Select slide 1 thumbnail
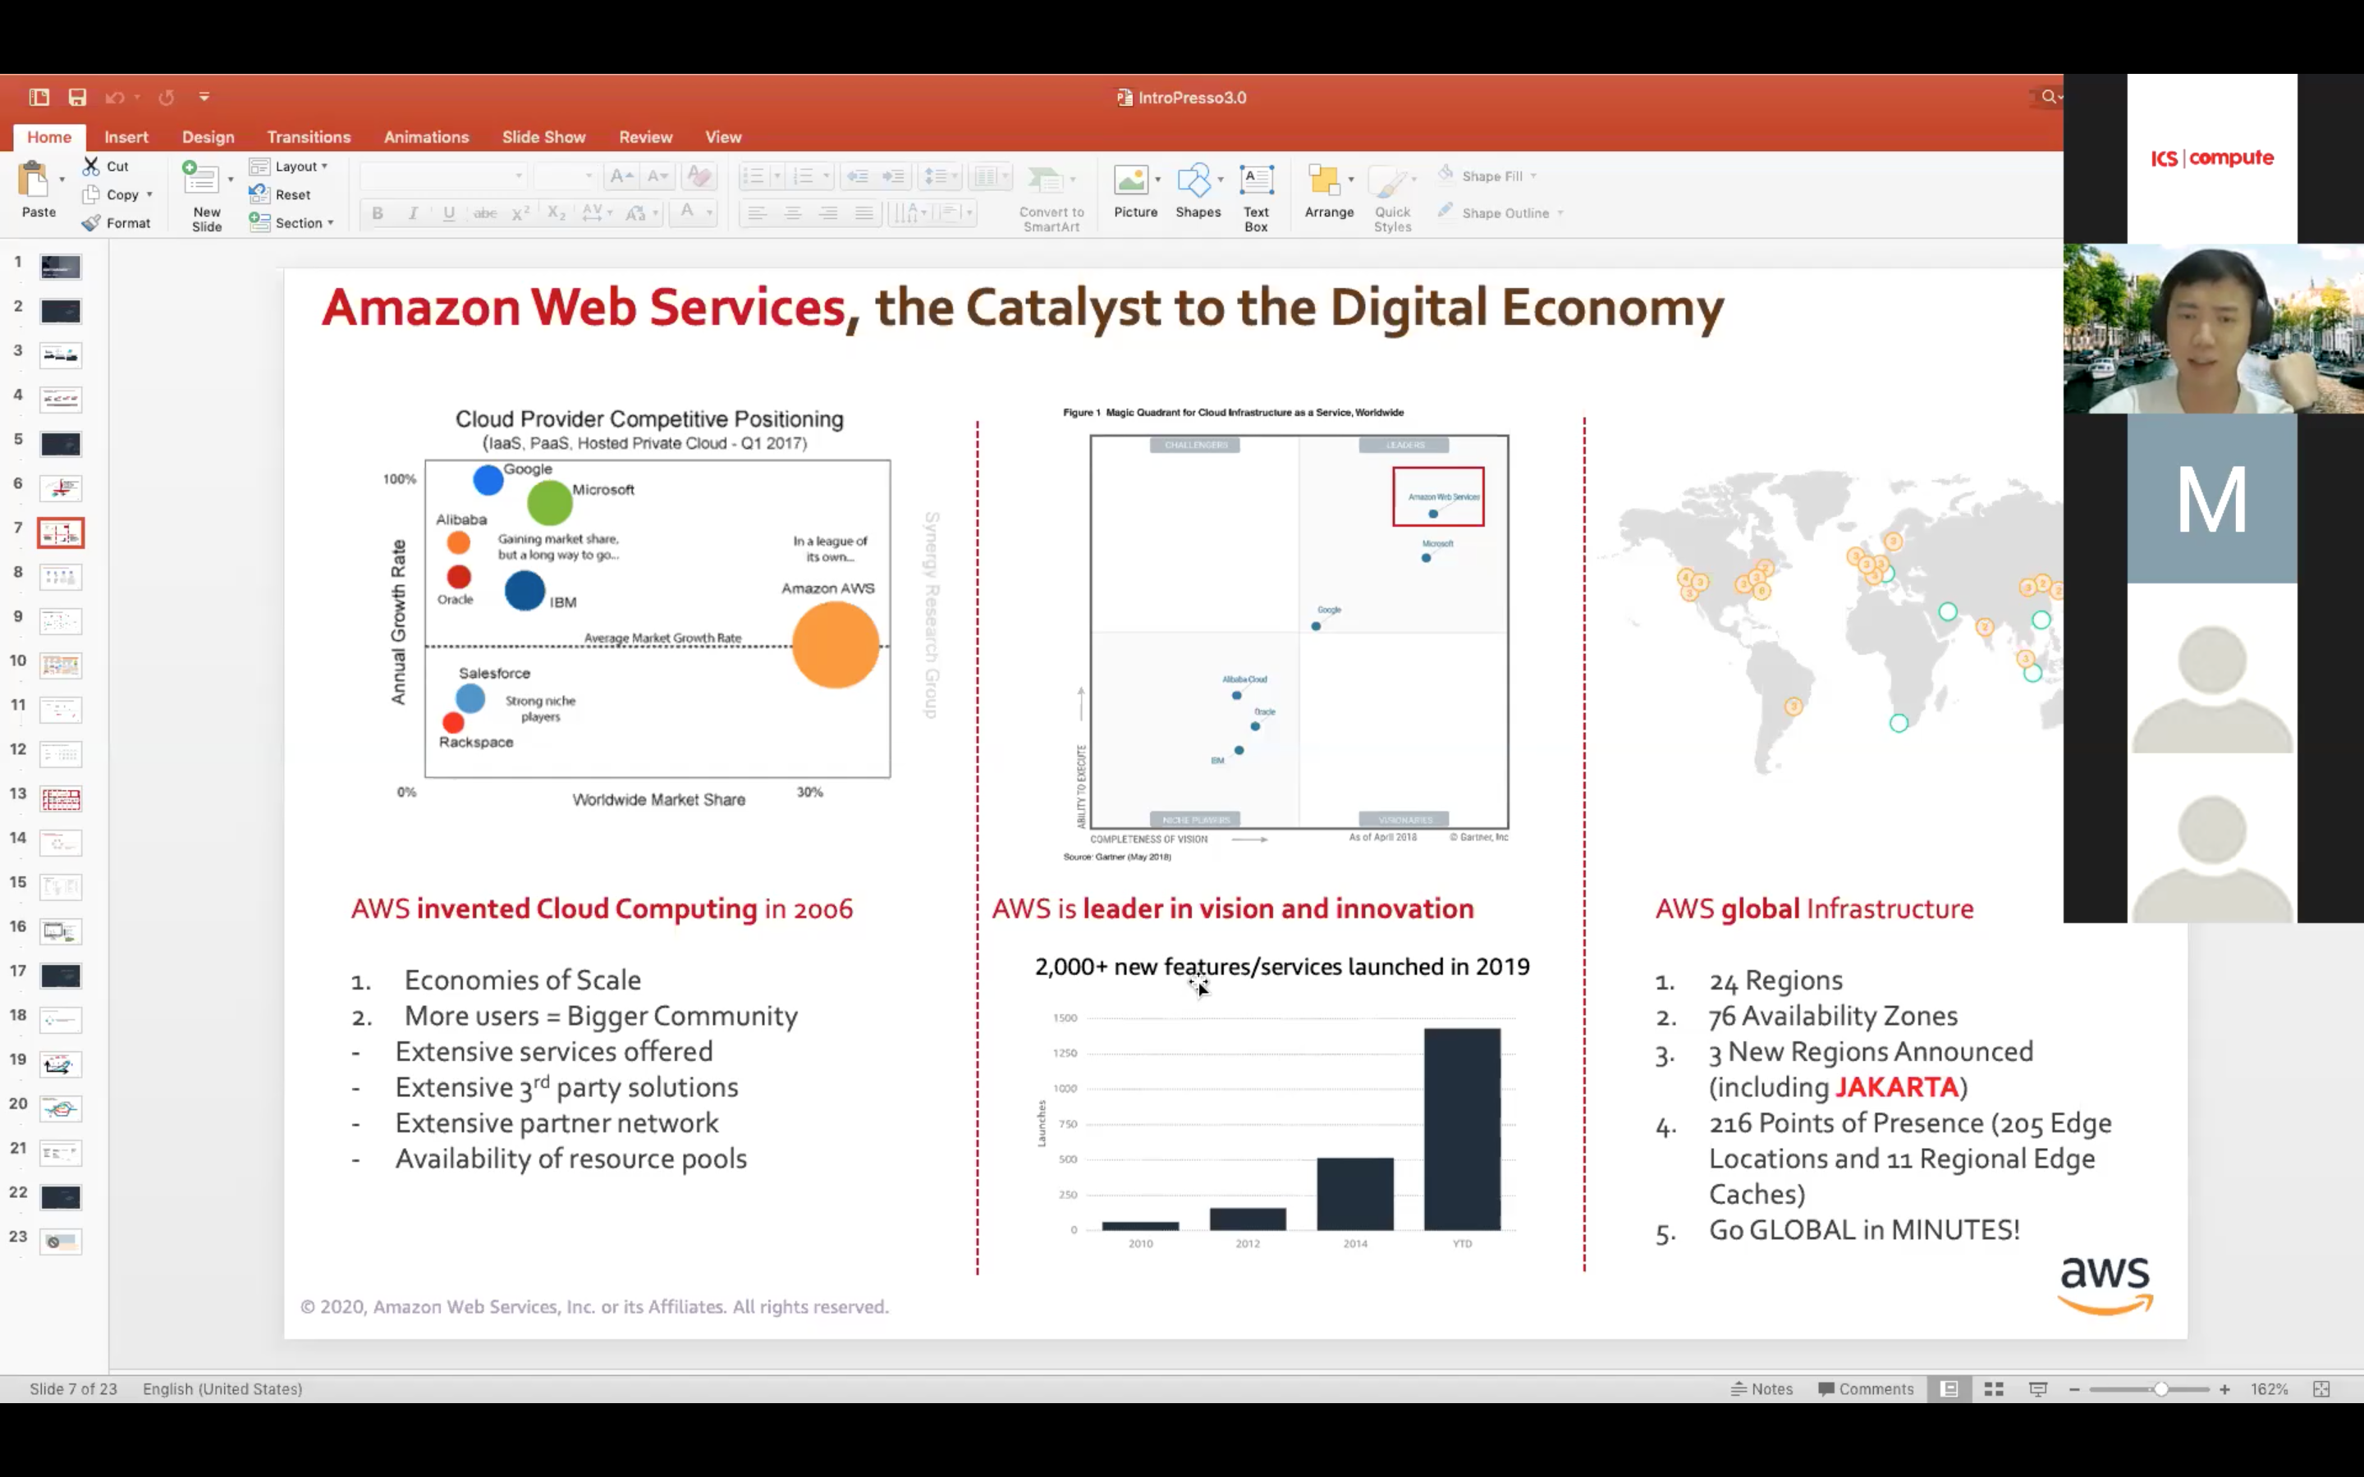 coord(61,266)
